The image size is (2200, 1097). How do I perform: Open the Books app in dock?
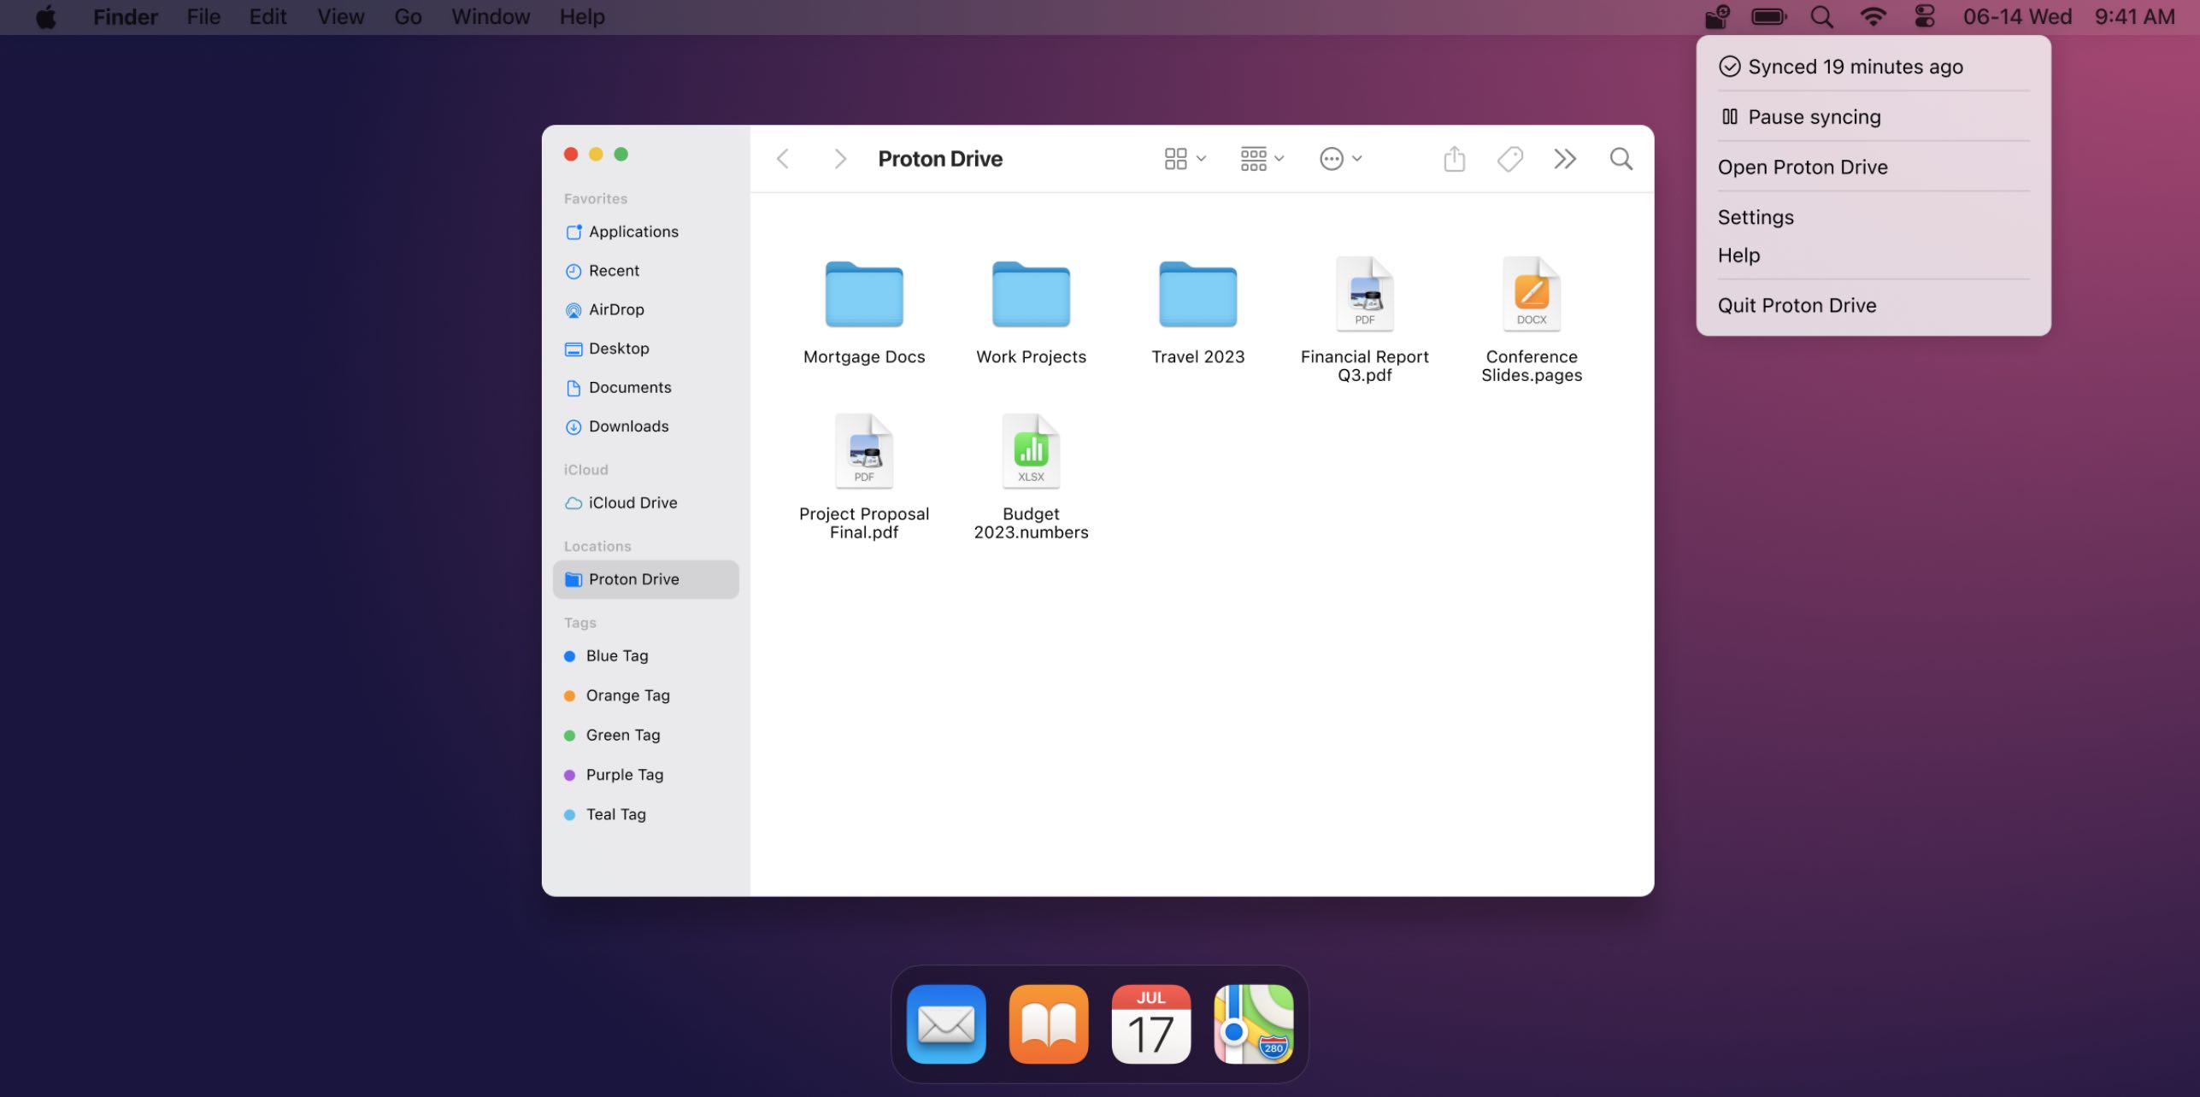coord(1048,1024)
